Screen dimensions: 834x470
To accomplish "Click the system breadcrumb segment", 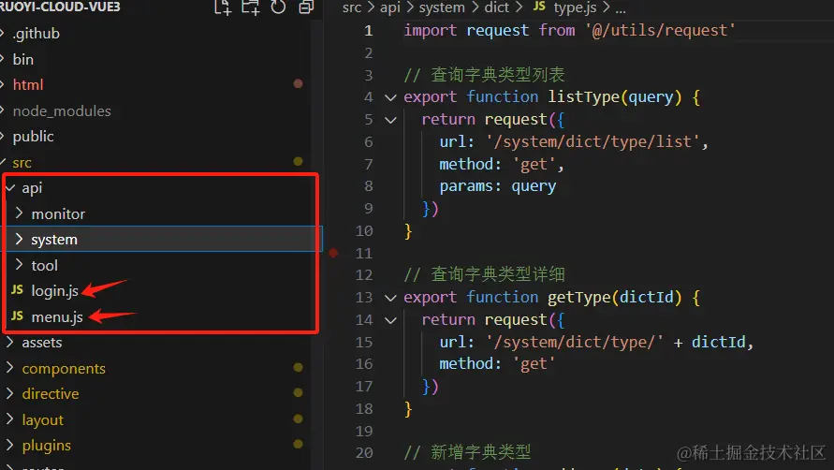I will click(x=442, y=7).
